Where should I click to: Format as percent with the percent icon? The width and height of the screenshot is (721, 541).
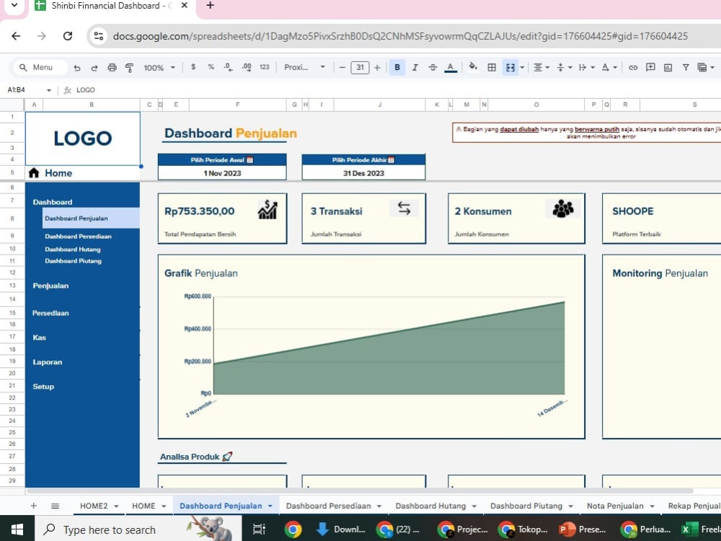click(211, 67)
